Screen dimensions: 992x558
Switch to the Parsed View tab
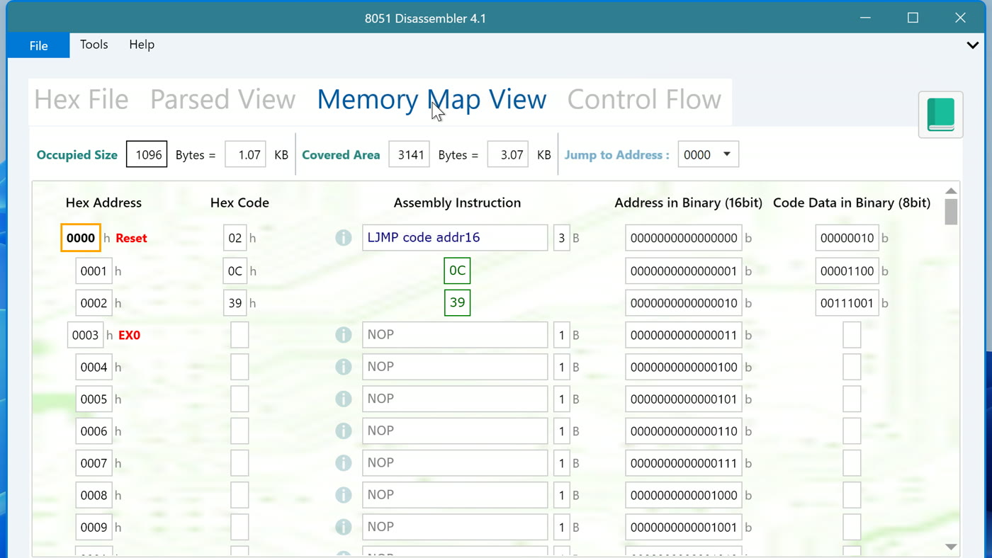pos(222,100)
